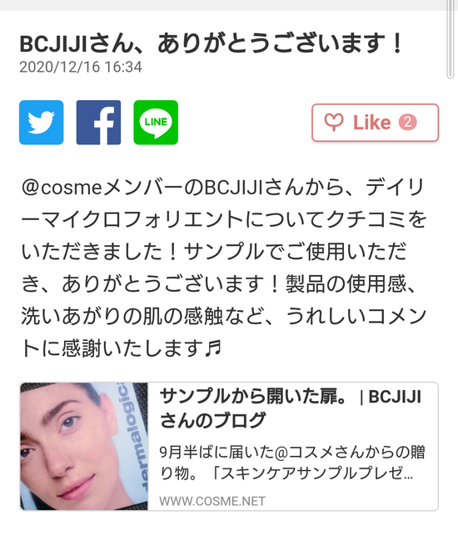Click the timestamp 2020/12/16 16:34
The width and height of the screenshot is (458, 556).
pos(81,67)
